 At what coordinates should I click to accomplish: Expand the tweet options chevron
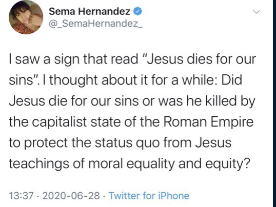click(x=257, y=12)
